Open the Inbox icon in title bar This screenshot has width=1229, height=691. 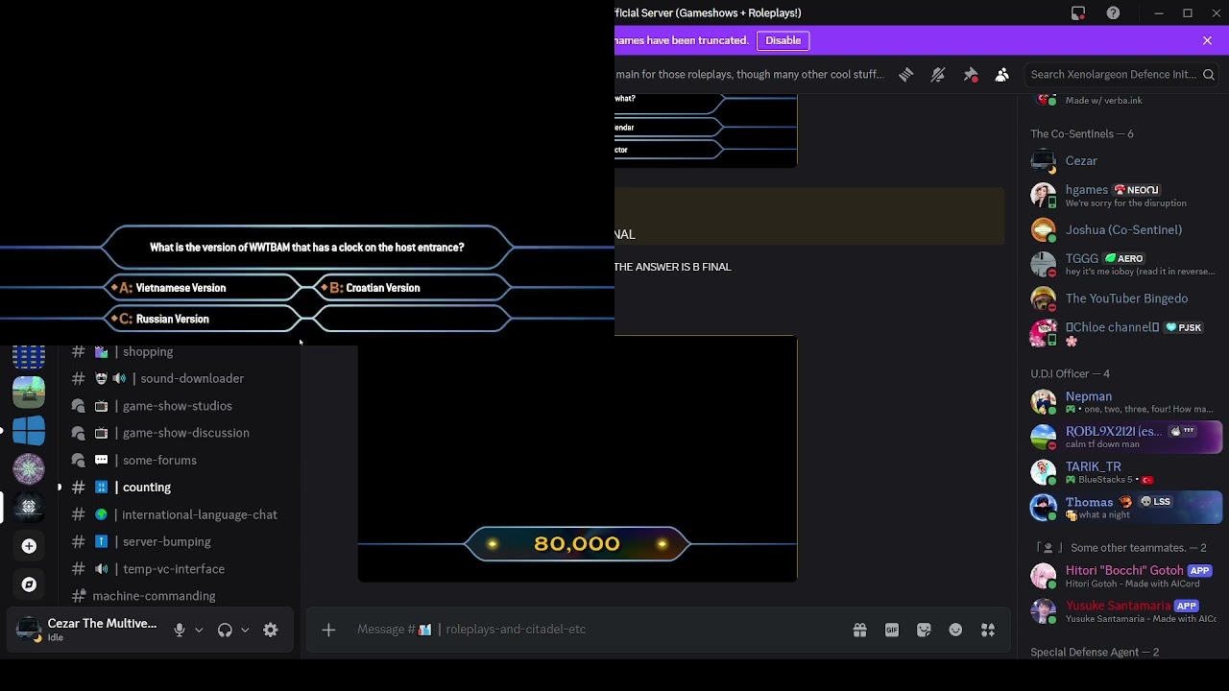1078,13
